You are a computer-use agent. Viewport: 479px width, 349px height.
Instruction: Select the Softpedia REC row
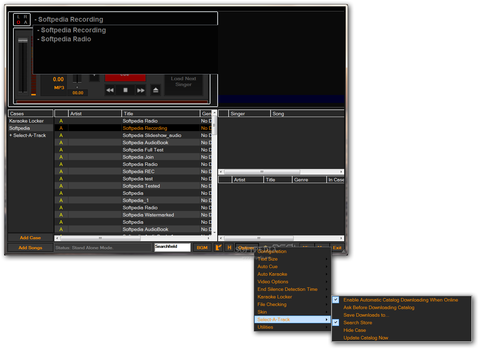click(133, 171)
